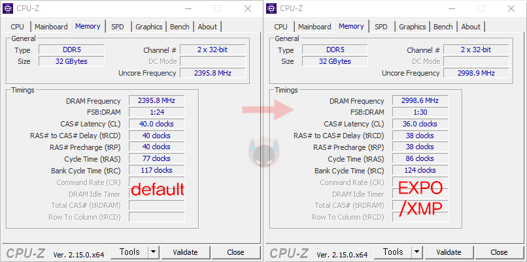Click the empty DC Mode field in left window

coord(212,61)
